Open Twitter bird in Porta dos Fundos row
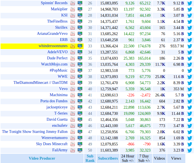 [x=190, y=101]
